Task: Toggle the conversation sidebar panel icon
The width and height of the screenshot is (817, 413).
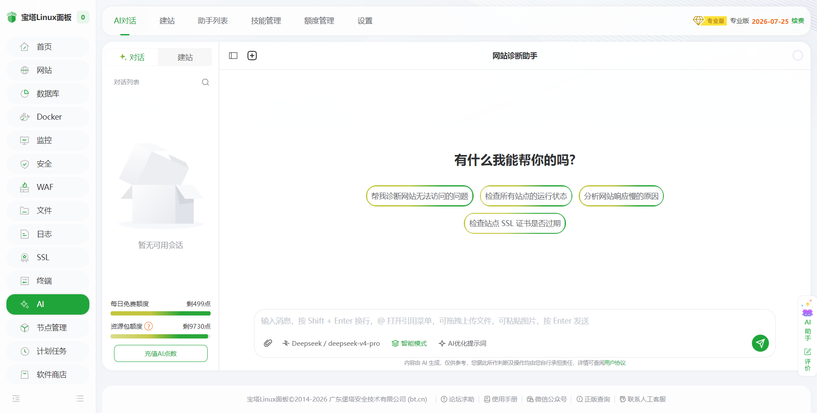Action: click(x=233, y=56)
